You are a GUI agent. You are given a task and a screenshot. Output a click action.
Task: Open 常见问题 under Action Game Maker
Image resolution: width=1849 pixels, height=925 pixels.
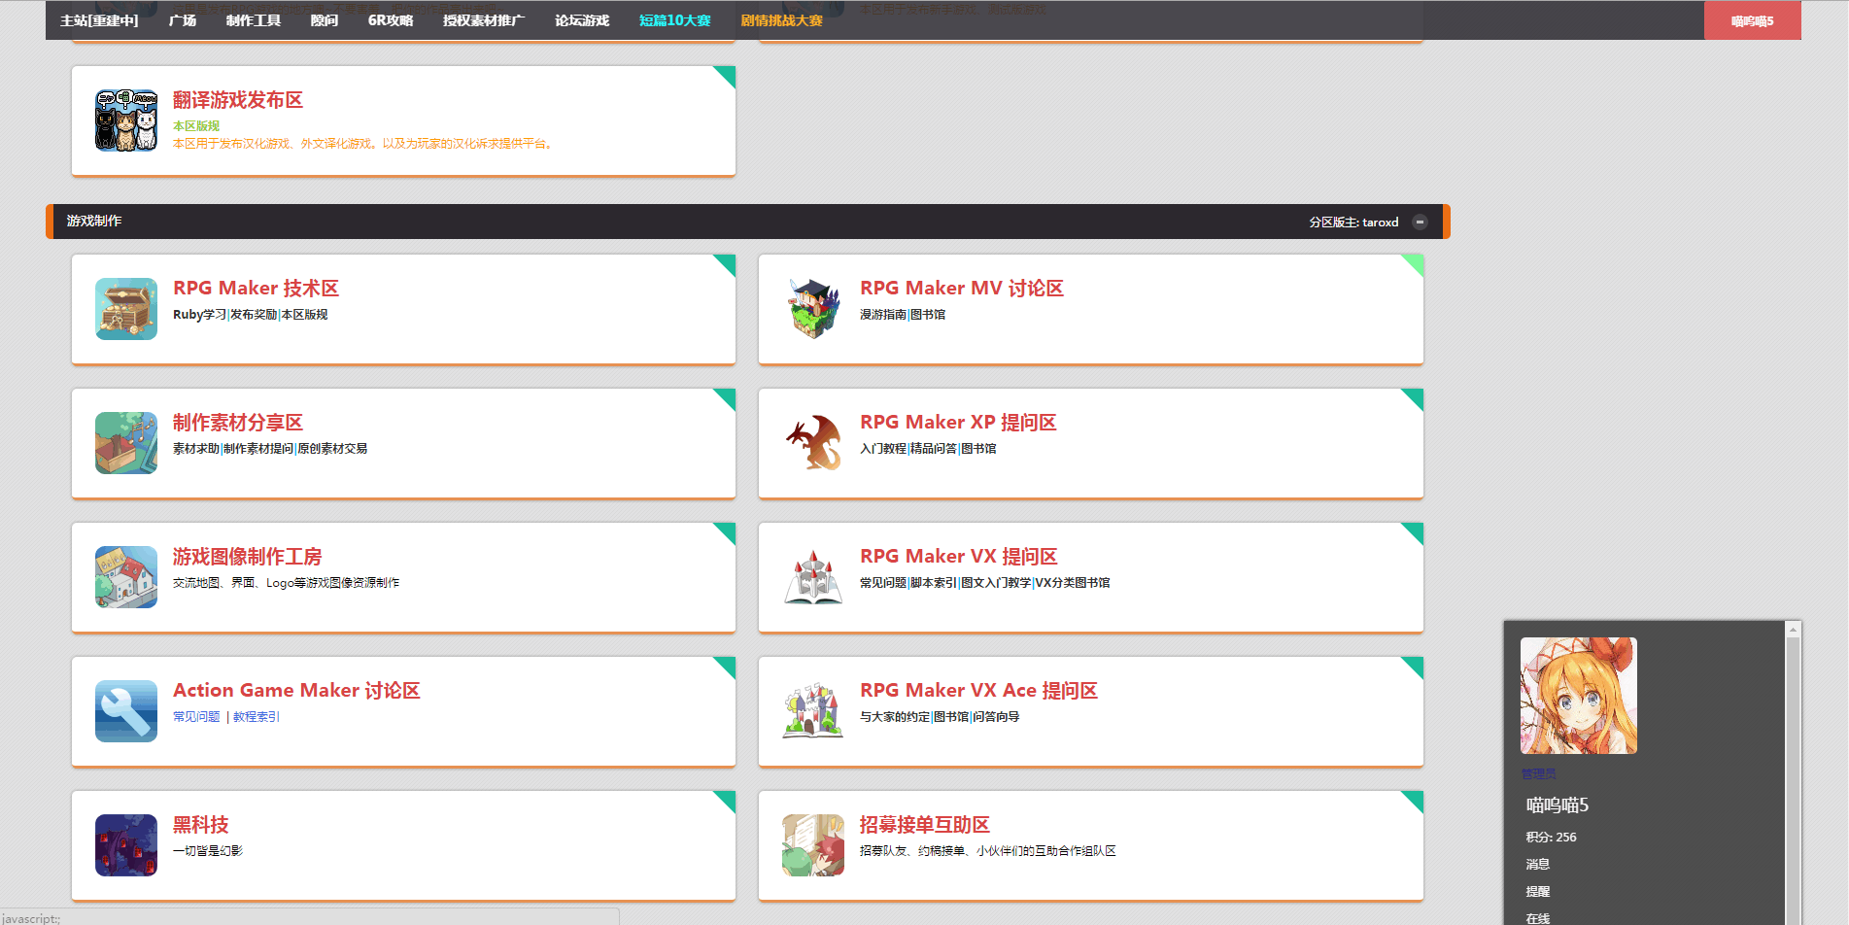click(x=196, y=717)
